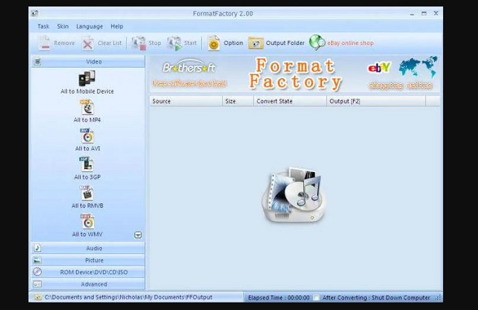478x310 pixels.
Task: Click the Audio section music note icon
Action: tap(38, 248)
